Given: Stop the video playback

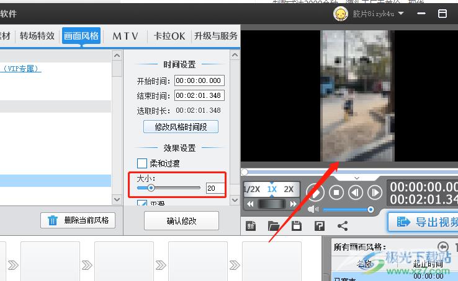Looking at the screenshot, I should pyautogui.click(x=336, y=192).
